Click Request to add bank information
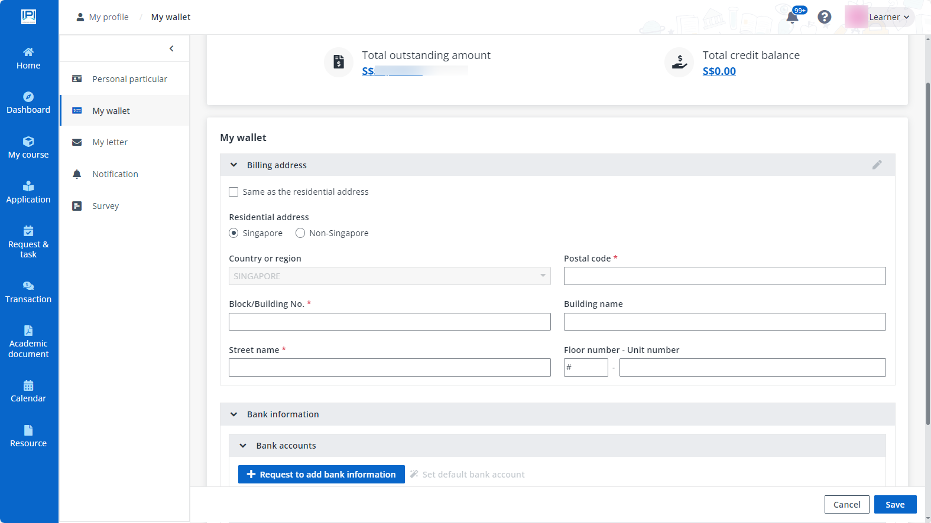Screen dimensions: 931x523 click(x=322, y=475)
